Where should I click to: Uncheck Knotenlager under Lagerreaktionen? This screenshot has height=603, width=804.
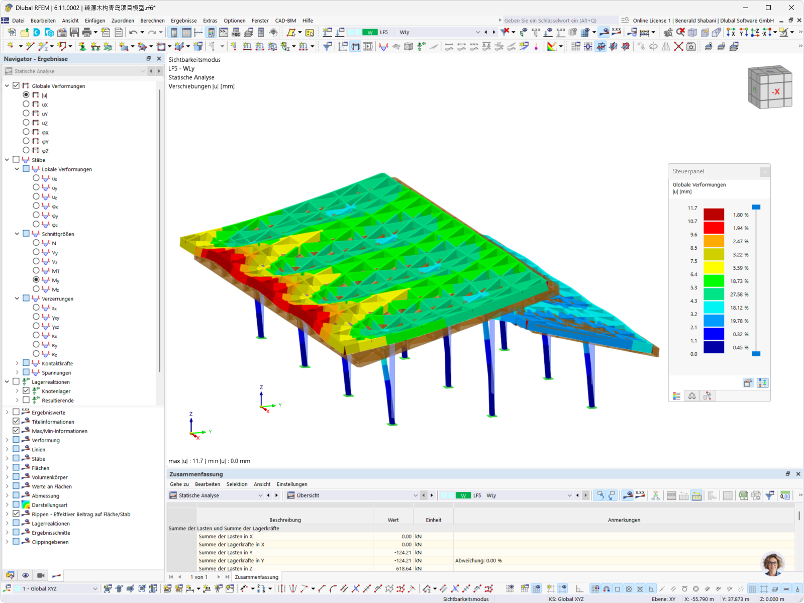pos(26,391)
